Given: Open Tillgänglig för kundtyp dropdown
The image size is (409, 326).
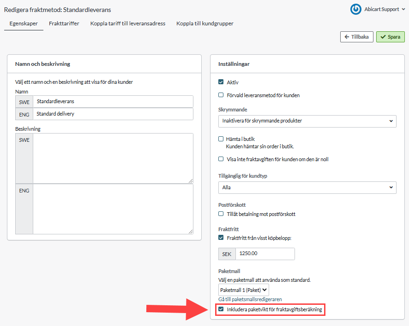Looking at the screenshot, I should point(307,187).
